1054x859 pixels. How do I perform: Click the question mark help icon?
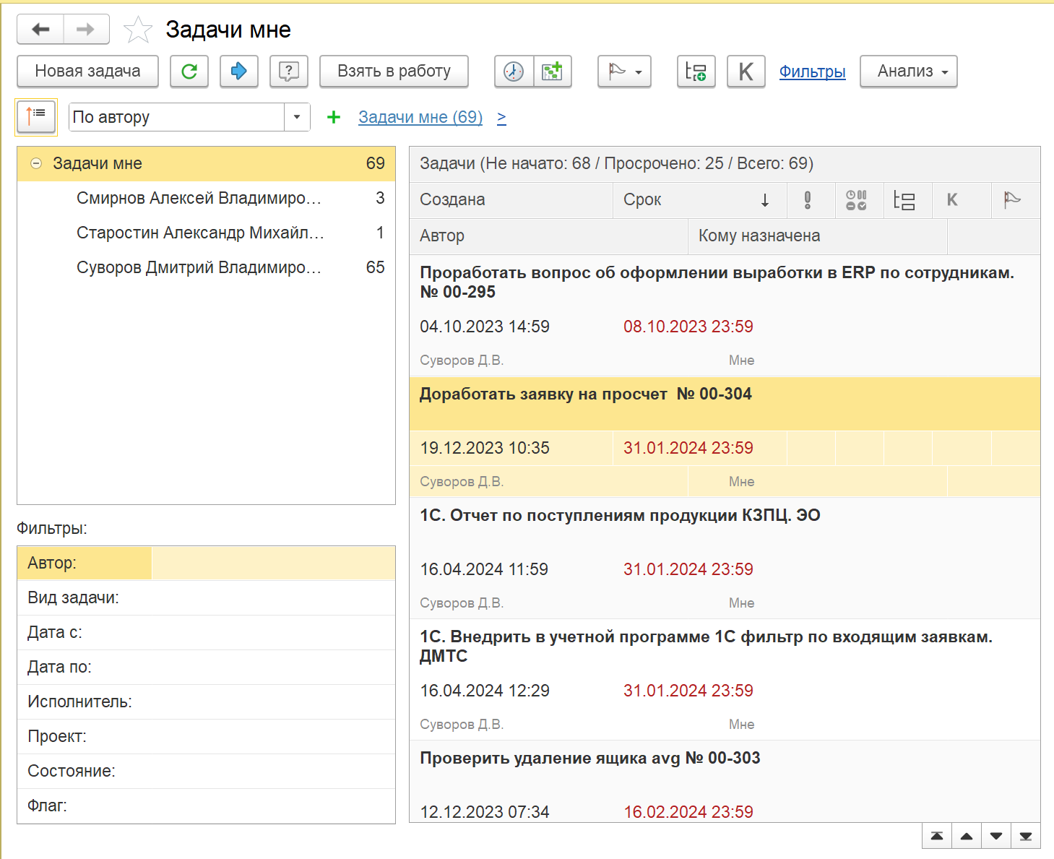pos(289,72)
